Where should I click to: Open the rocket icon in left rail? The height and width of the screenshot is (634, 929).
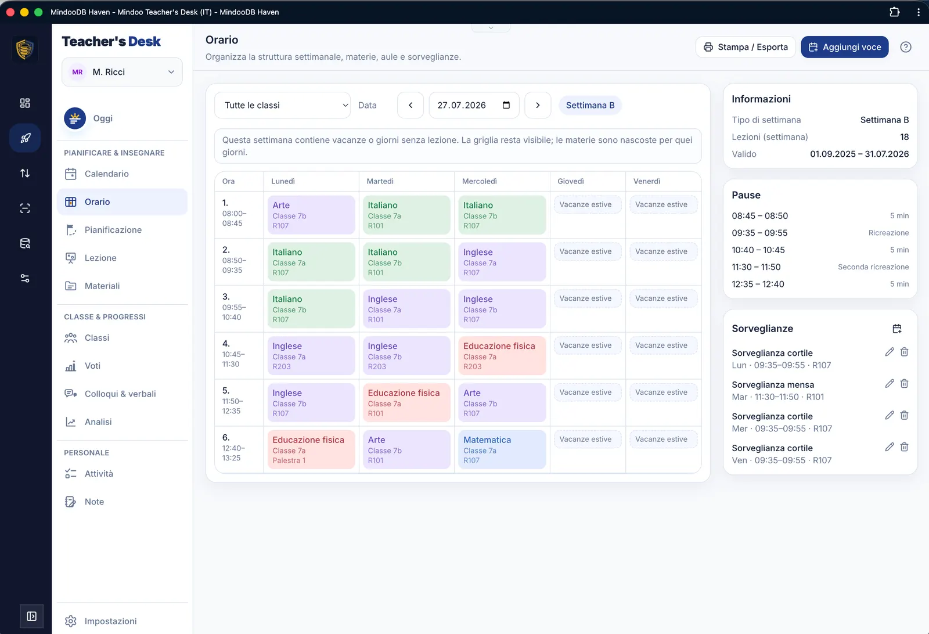click(x=25, y=138)
